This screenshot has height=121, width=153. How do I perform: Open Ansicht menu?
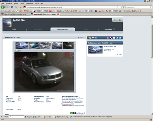(x=16, y=4)
